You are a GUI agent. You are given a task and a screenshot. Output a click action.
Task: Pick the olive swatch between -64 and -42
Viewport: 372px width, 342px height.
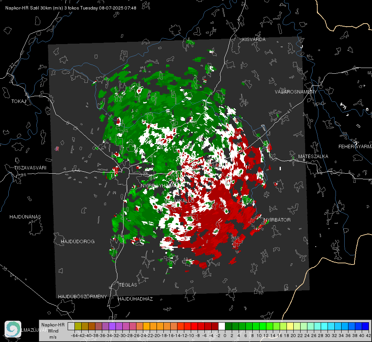click(x=78, y=326)
